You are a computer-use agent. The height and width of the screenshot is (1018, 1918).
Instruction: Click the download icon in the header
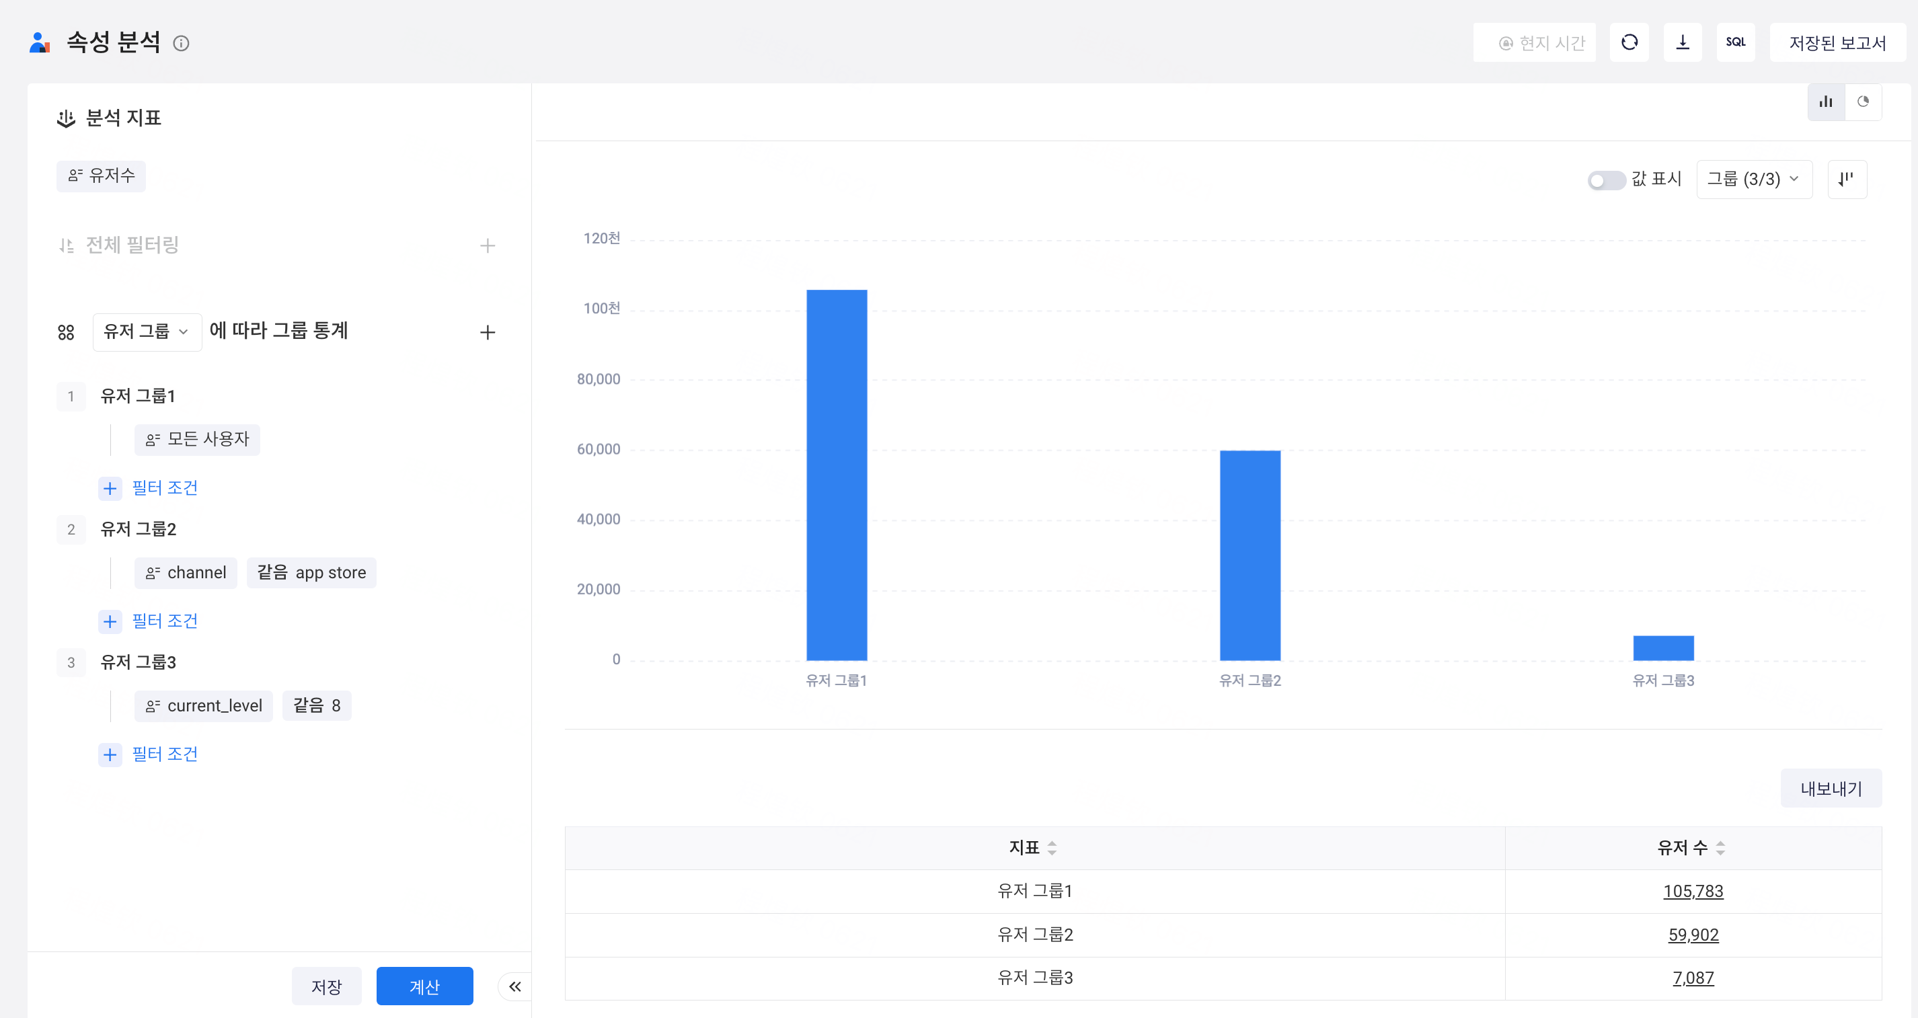(1683, 42)
